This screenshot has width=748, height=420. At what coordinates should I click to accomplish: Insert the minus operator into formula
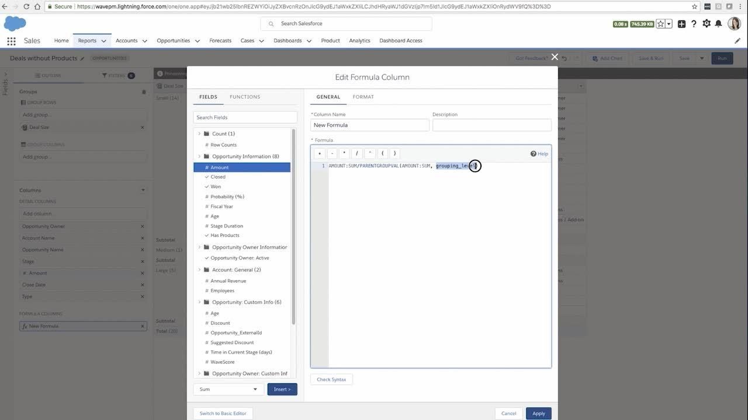pos(332,153)
